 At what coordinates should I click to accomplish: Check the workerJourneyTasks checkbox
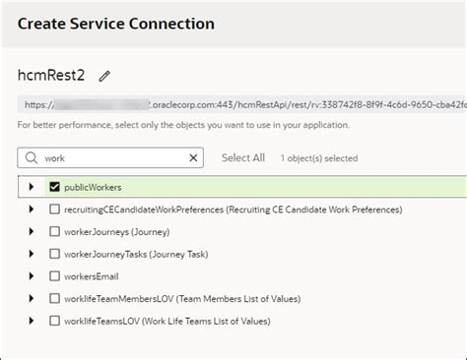54,254
